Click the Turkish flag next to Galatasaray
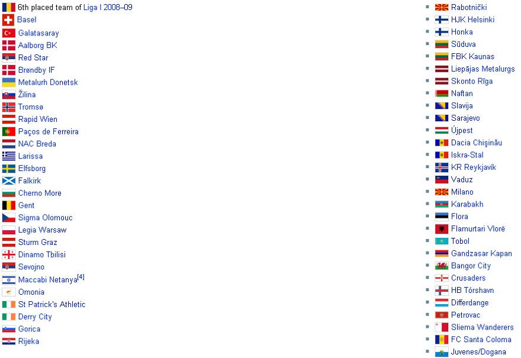The image size is (521, 358). 9,33
